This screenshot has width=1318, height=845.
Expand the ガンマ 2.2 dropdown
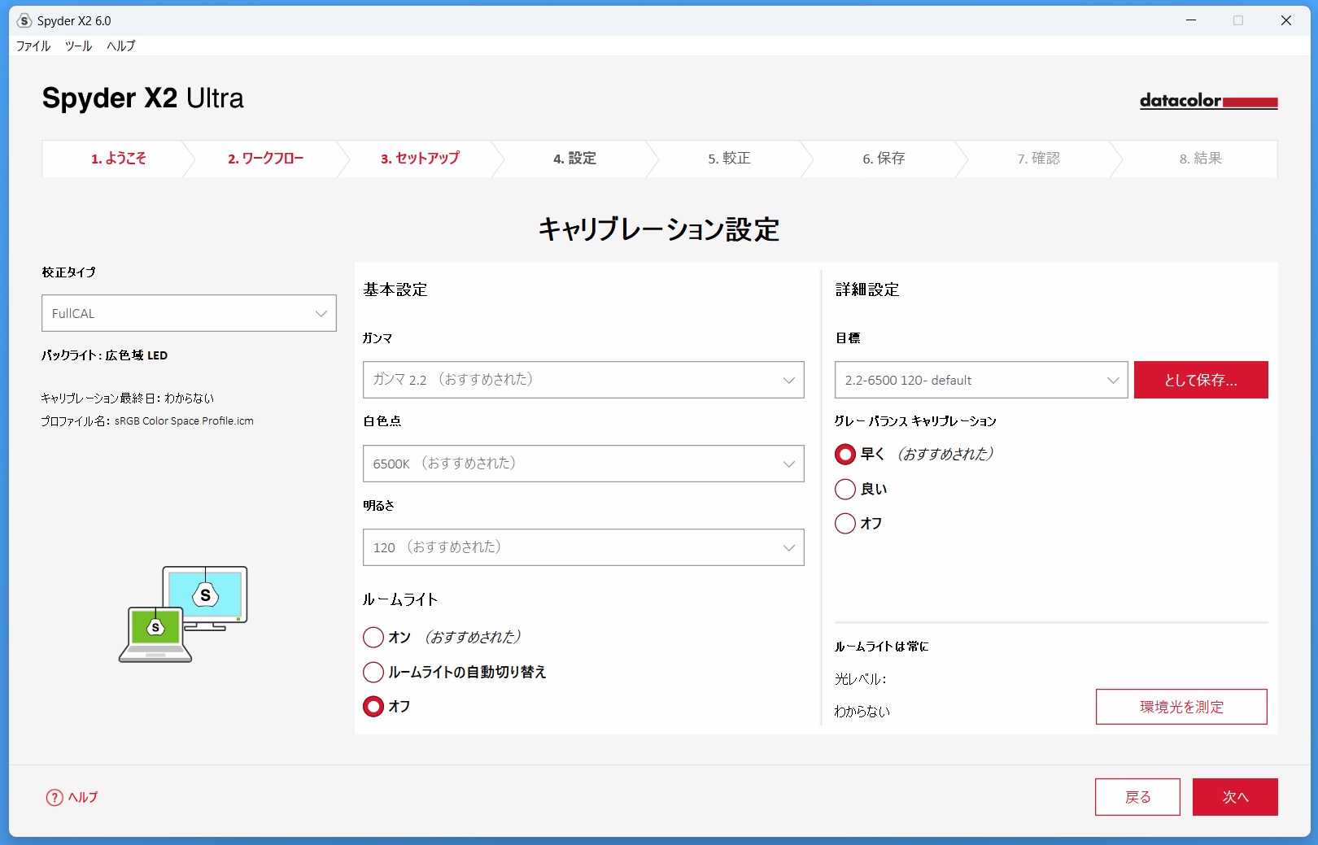(x=583, y=380)
